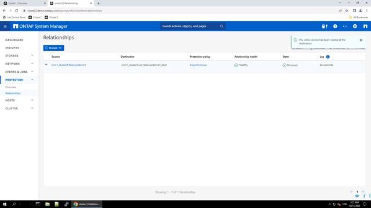Switch to the cluster1 Volumes tab

tap(24, 3)
